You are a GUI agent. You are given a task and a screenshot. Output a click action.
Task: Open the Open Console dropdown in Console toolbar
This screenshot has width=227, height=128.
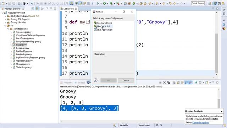[x=210, y=82]
